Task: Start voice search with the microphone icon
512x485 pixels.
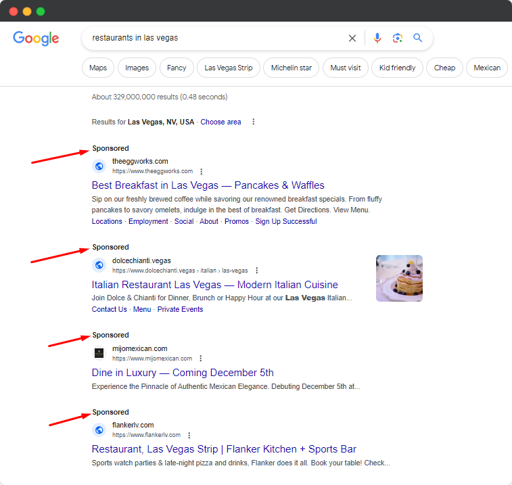Action: tap(377, 38)
